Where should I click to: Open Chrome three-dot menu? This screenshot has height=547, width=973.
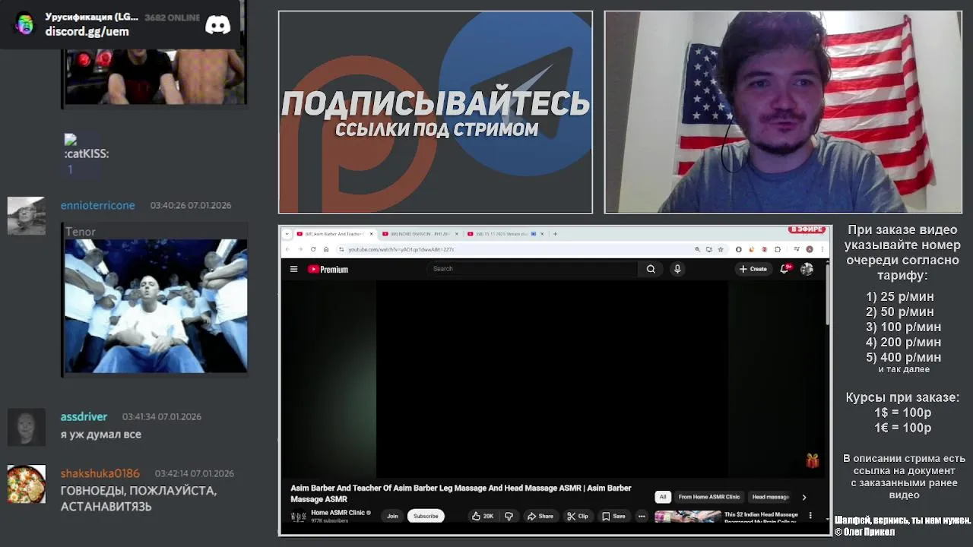(x=822, y=249)
